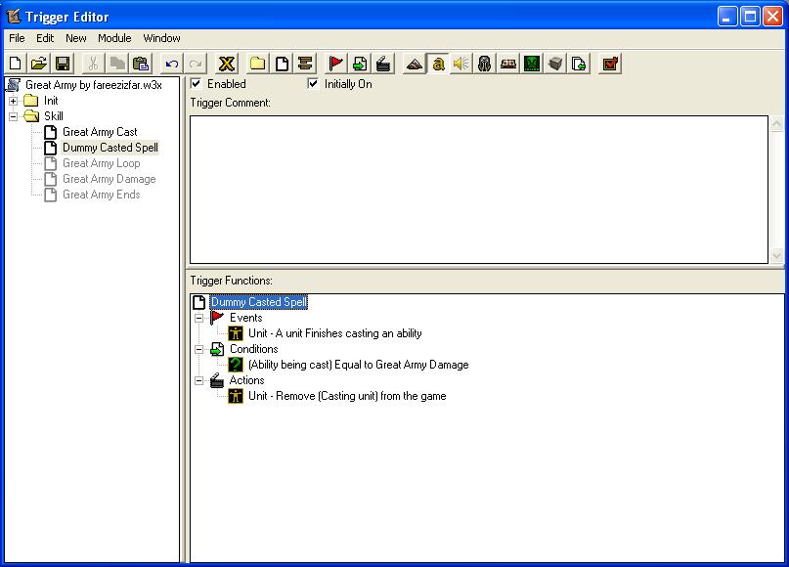The height and width of the screenshot is (567, 789).
Task: Toggle the Enabled checkbox
Action: pyautogui.click(x=197, y=83)
